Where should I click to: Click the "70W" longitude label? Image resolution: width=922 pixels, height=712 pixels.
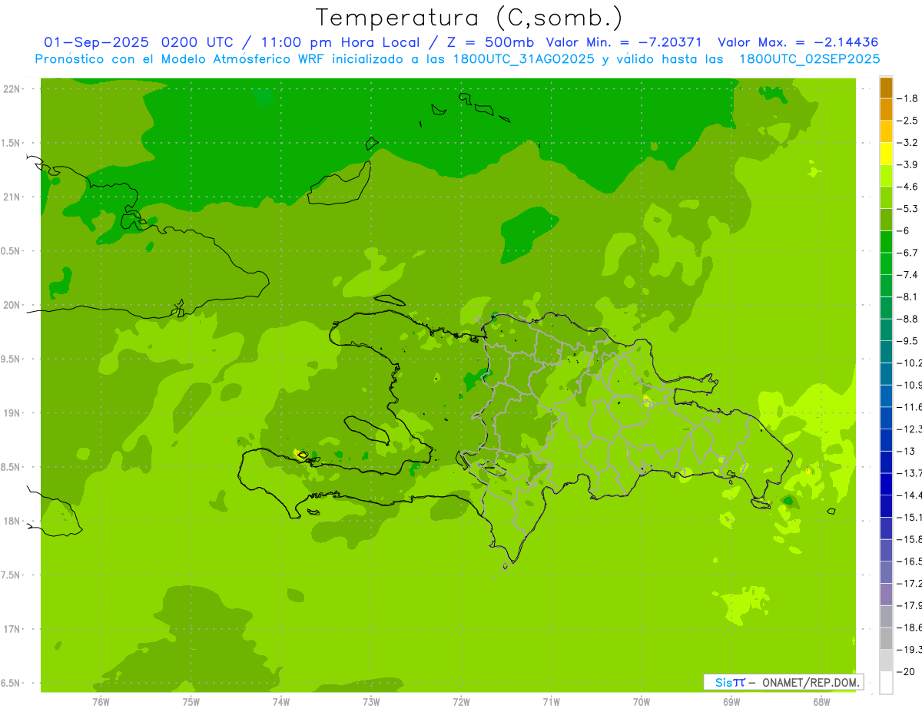click(641, 702)
